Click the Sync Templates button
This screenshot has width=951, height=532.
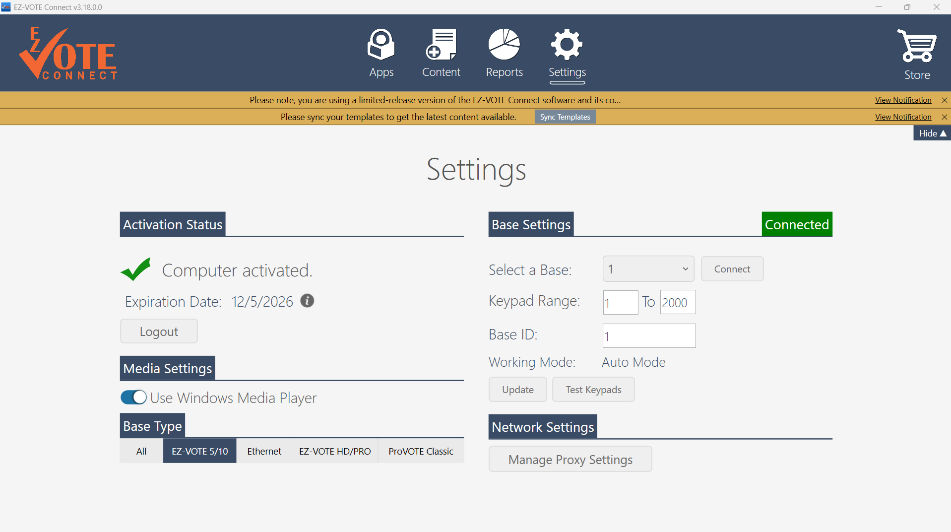point(565,117)
